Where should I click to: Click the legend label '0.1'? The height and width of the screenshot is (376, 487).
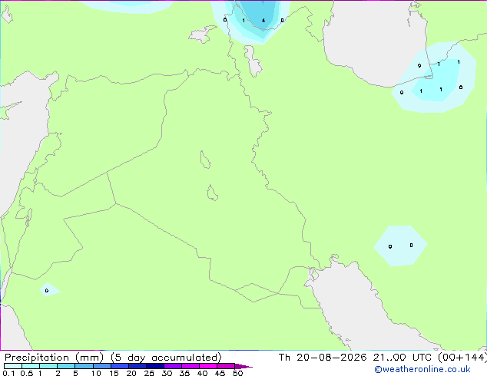click(x=8, y=373)
